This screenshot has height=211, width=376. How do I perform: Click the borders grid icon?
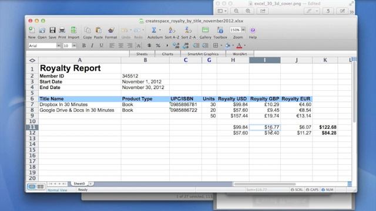216,46
